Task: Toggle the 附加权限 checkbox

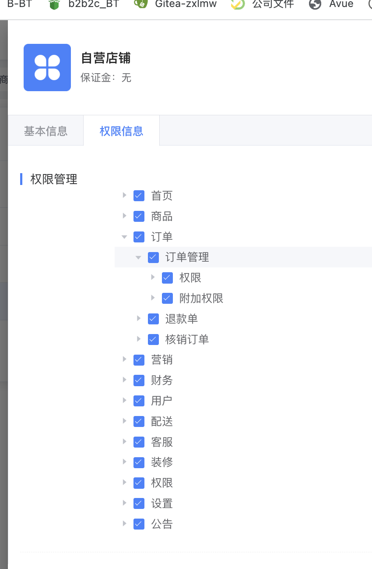Action: pyautogui.click(x=167, y=298)
